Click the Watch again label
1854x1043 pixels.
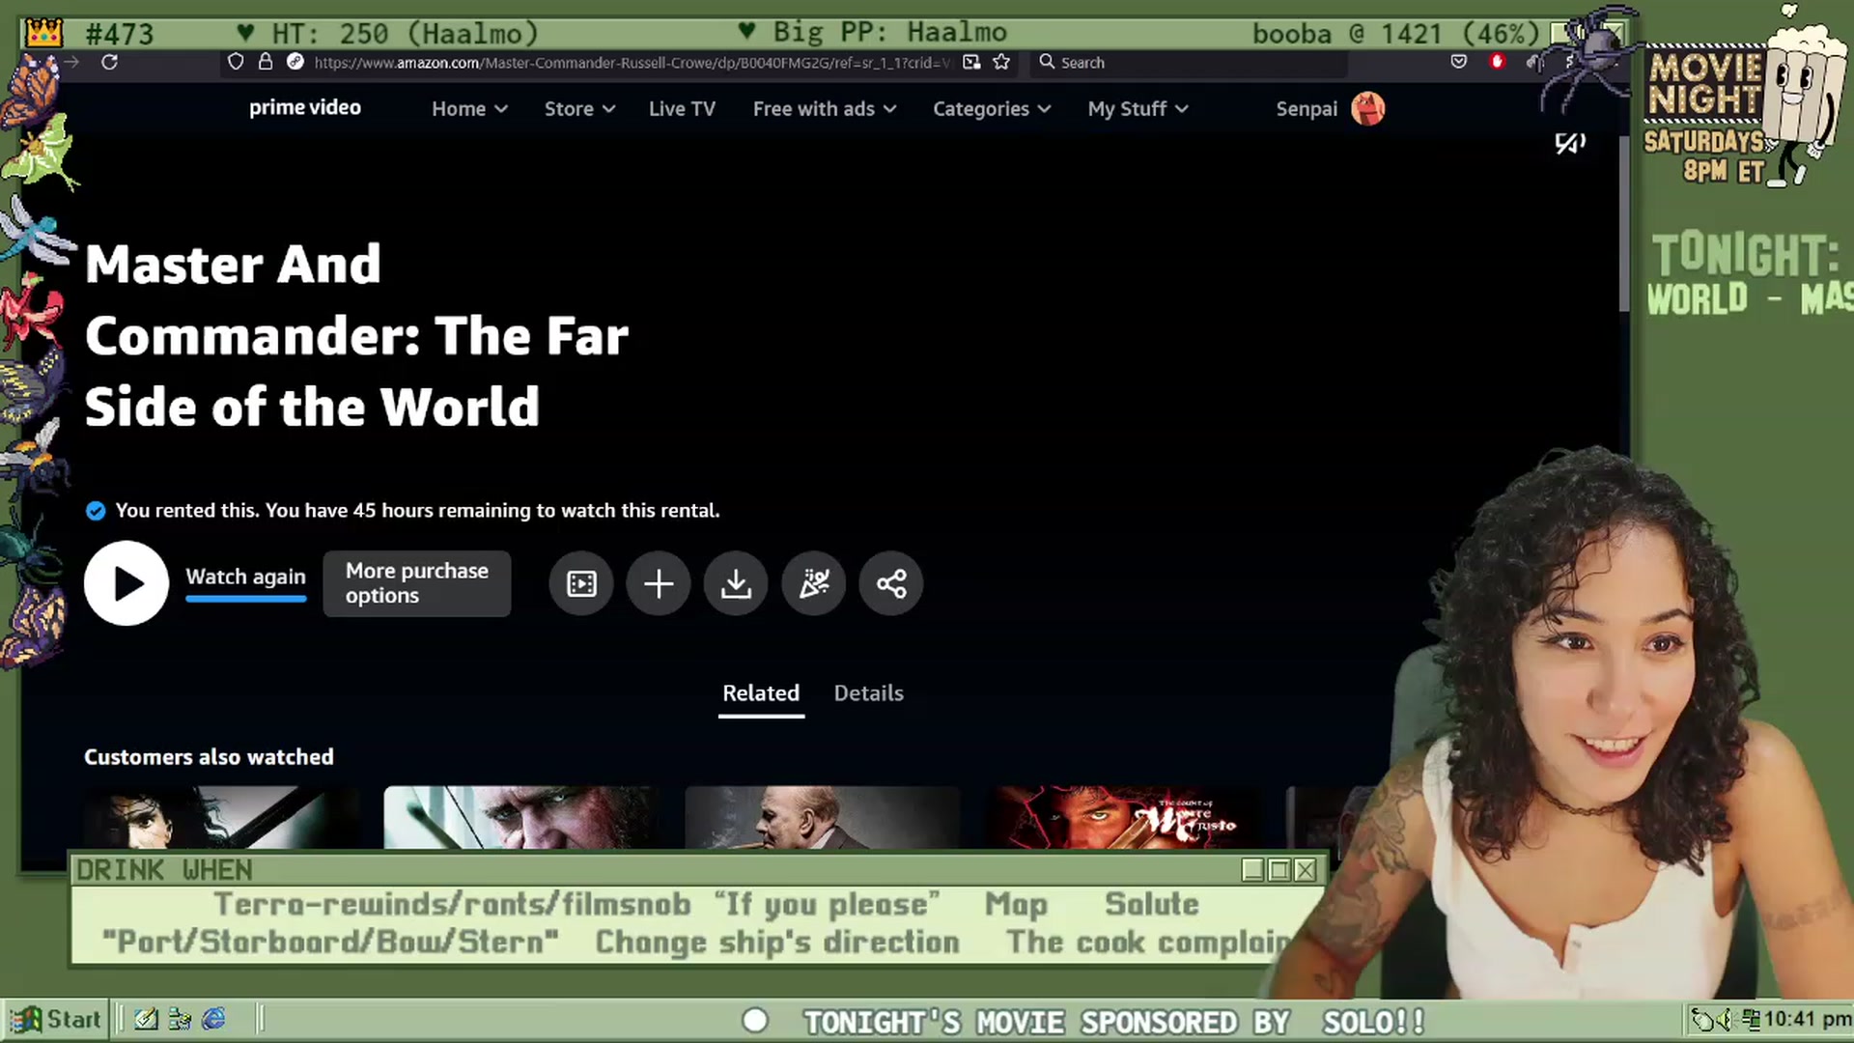245,577
